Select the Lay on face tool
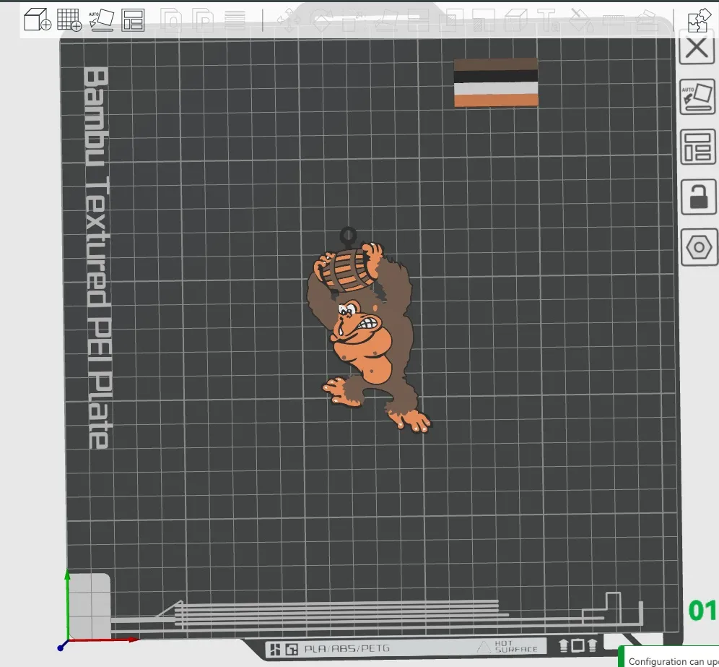719x667 pixels. click(x=385, y=20)
